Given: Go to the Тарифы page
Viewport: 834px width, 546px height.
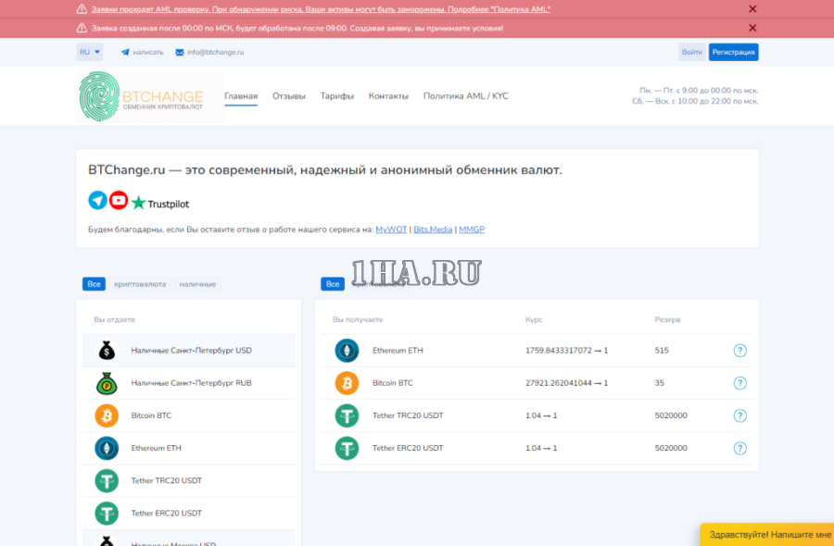Looking at the screenshot, I should coord(336,96).
